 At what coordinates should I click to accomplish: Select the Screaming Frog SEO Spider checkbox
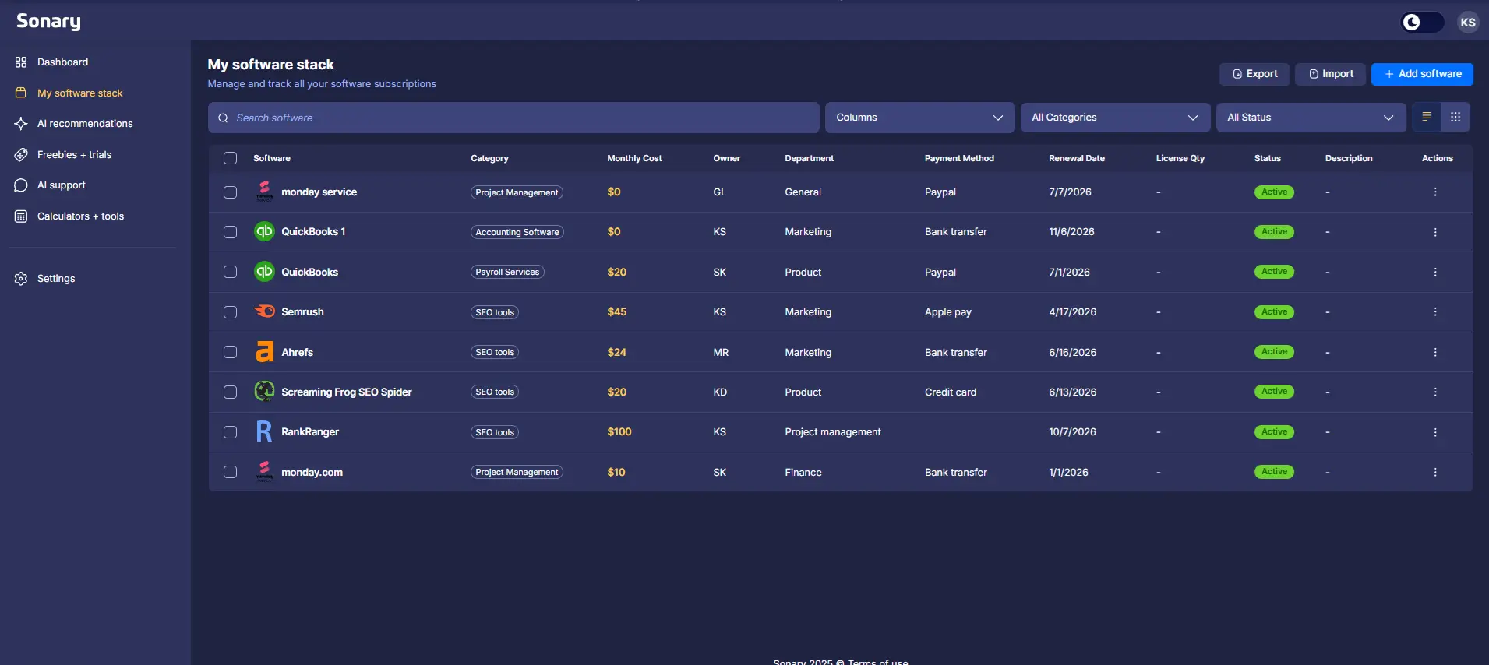pos(230,392)
